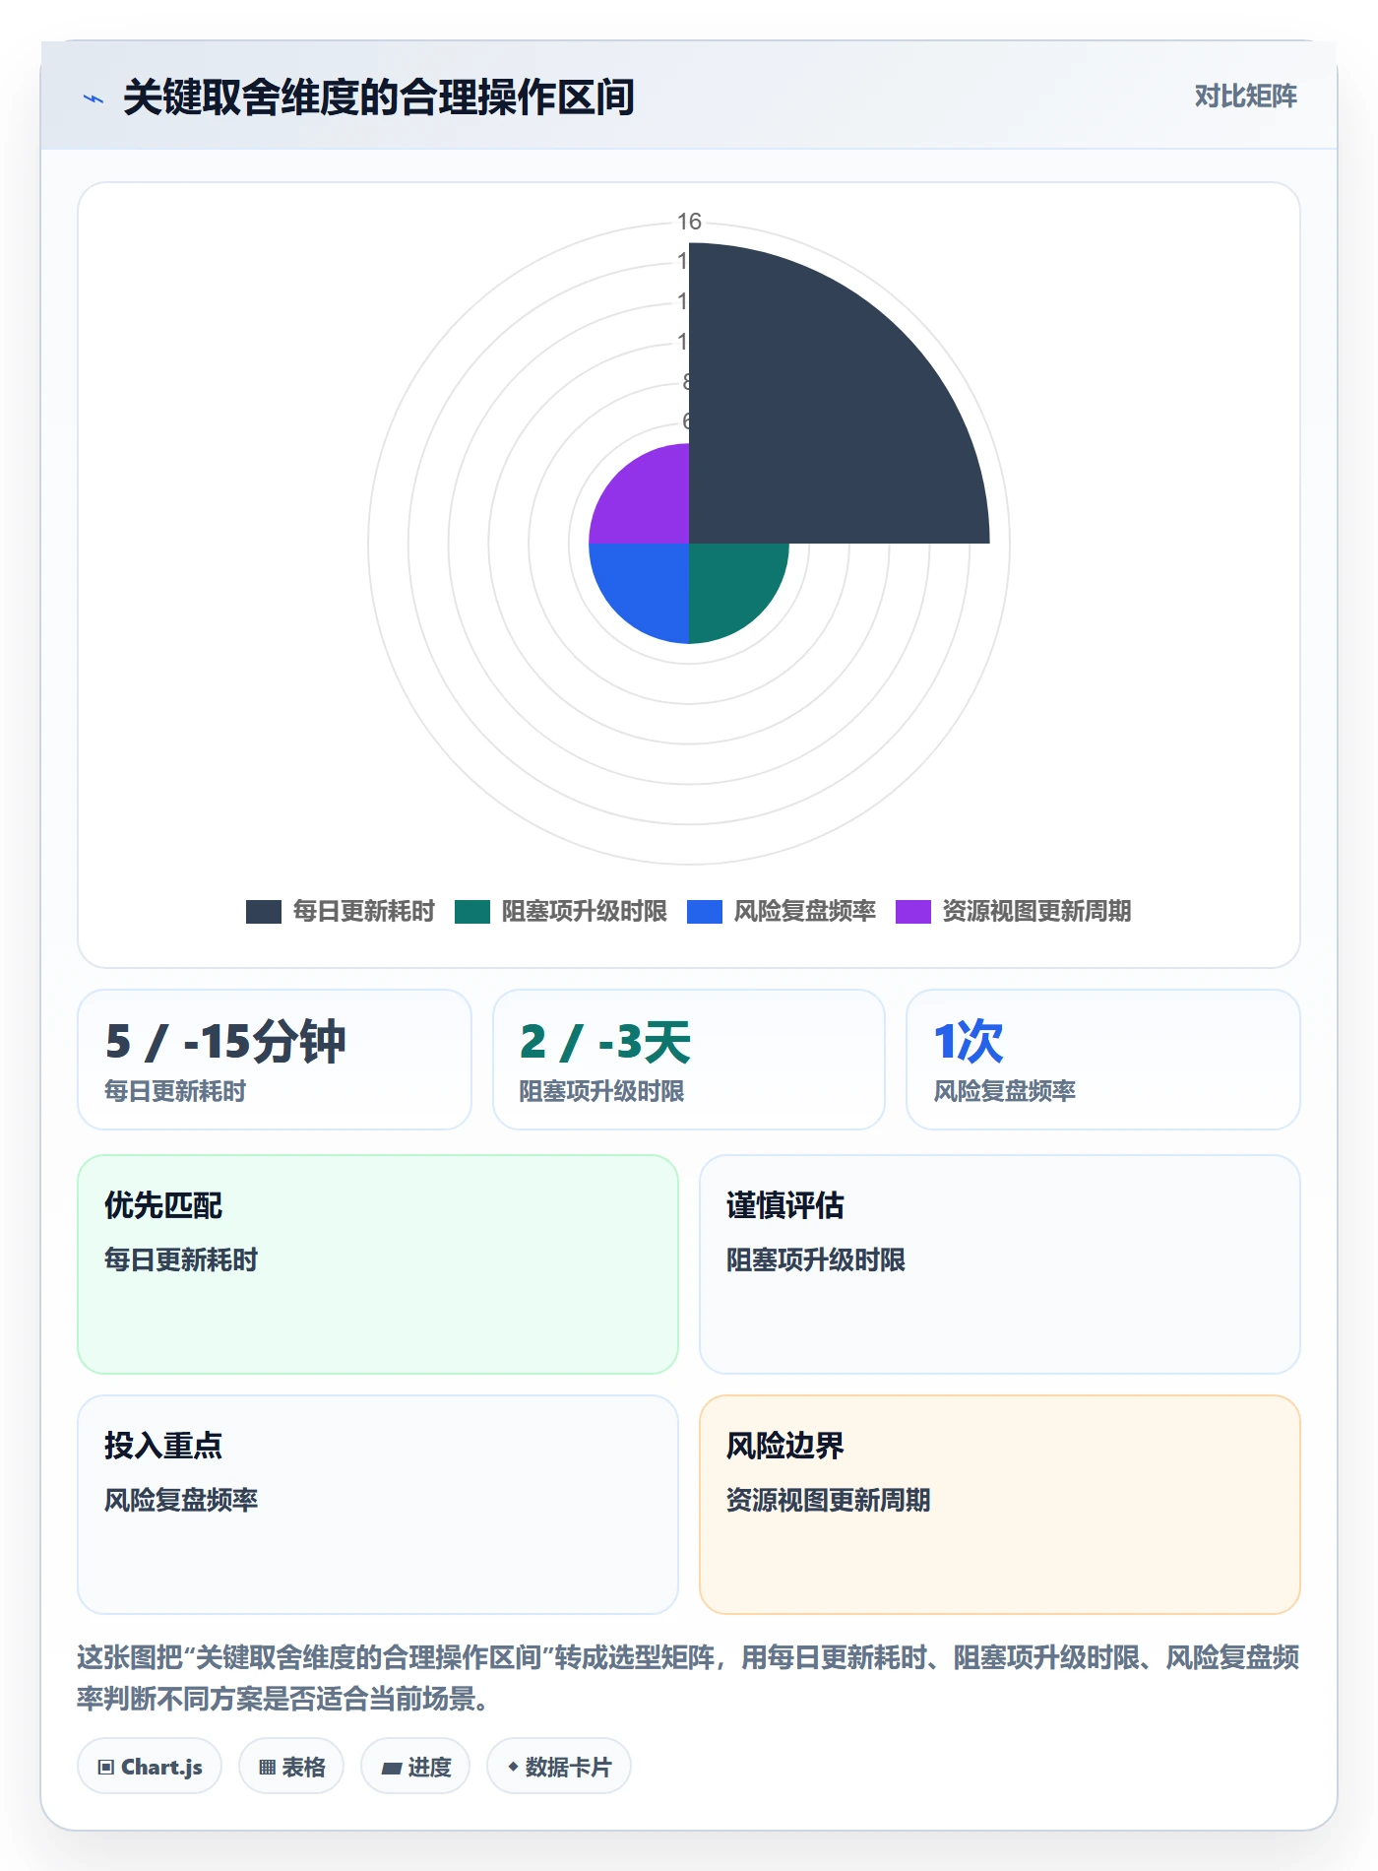Open the 风险边界 matrix card
The width and height of the screenshot is (1378, 1871).
click(x=1000, y=1505)
